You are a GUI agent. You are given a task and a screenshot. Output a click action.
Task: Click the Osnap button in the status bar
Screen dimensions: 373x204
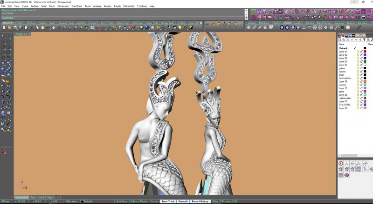click(154, 201)
